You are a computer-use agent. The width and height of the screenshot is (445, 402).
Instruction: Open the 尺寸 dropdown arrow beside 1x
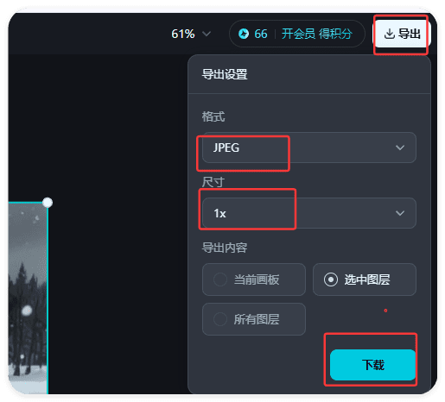(x=400, y=213)
